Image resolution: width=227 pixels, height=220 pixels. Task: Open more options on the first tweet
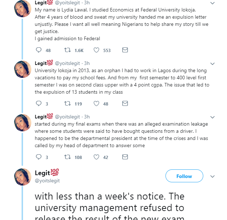[212, 3]
